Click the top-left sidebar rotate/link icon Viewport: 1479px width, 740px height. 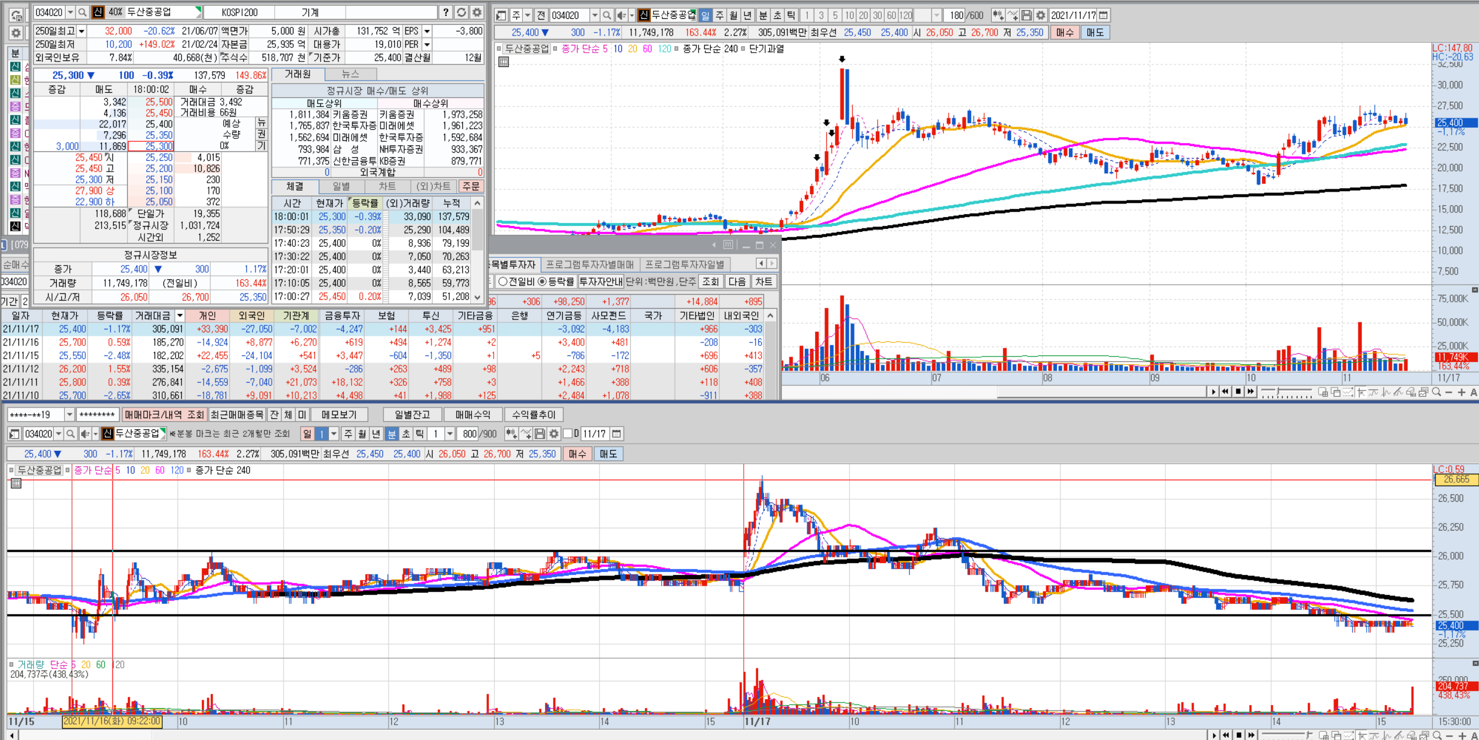click(17, 15)
